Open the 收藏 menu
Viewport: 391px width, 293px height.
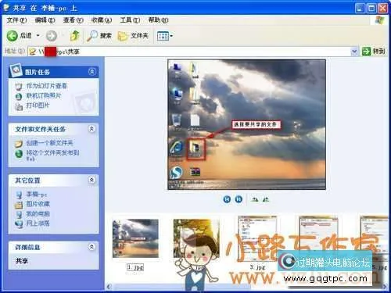[102, 20]
